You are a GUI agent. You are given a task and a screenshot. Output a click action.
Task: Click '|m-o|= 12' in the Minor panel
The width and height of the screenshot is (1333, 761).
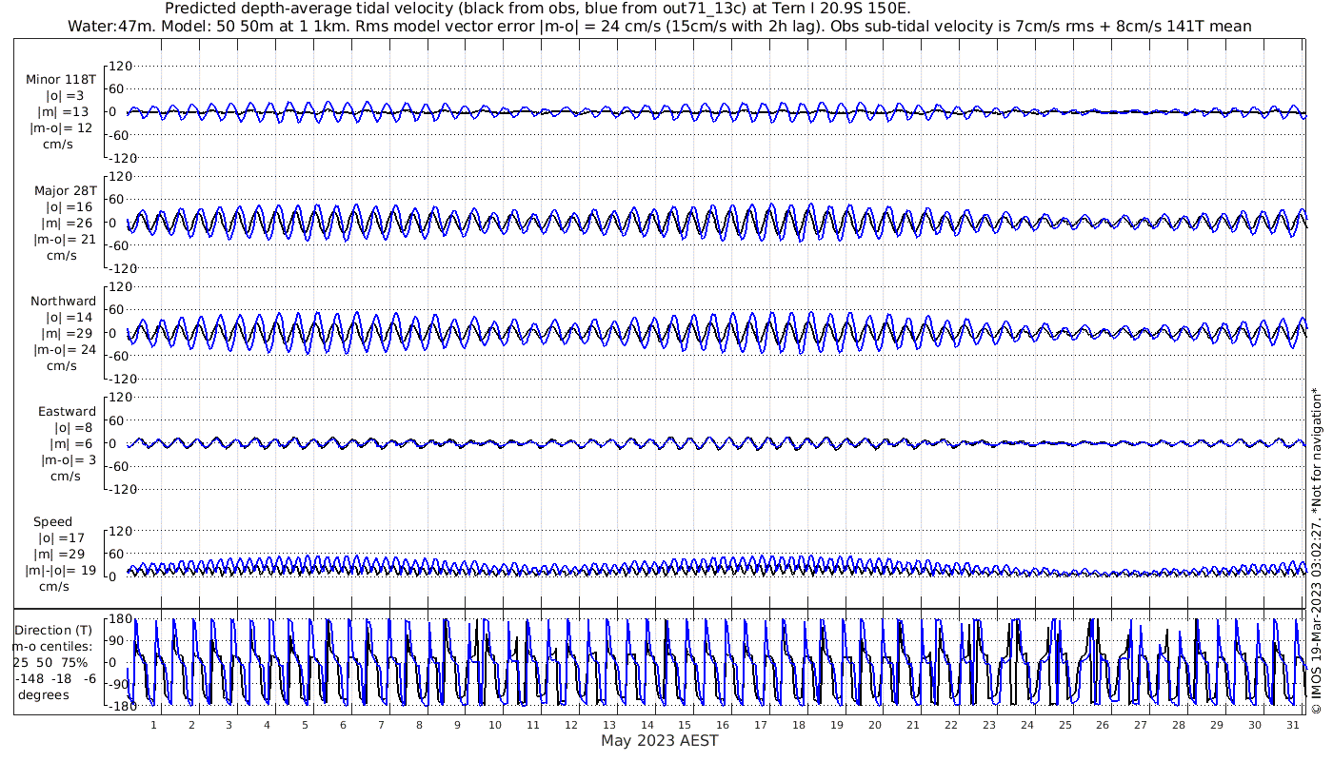coord(61,127)
